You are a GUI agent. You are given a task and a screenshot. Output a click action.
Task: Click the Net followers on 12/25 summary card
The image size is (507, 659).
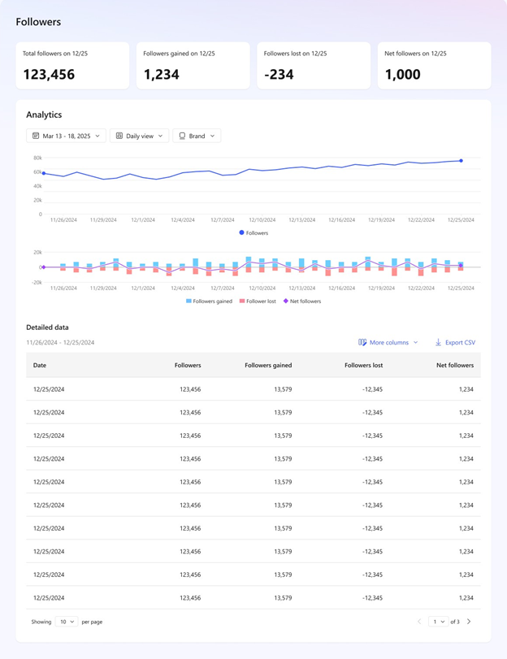coord(433,65)
